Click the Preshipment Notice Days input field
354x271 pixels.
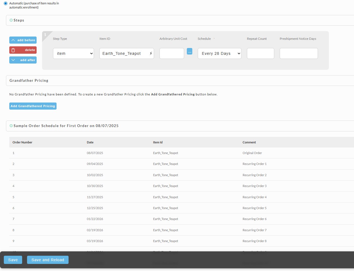pyautogui.click(x=299, y=53)
